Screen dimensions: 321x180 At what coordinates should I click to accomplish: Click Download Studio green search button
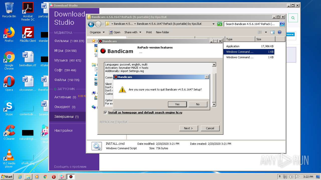tap(293, 18)
